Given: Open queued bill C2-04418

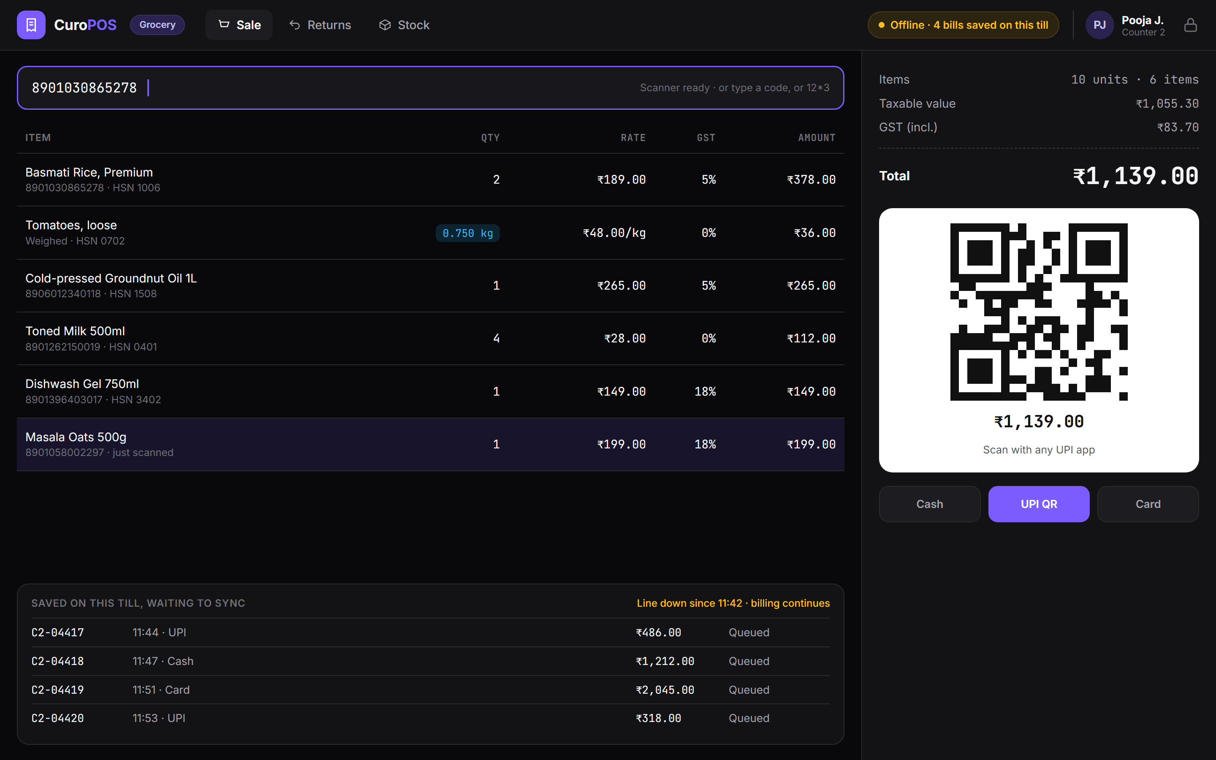Looking at the screenshot, I should point(431,661).
